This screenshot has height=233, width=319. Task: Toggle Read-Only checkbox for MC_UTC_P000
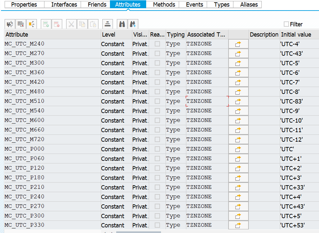pyautogui.click(x=157, y=149)
